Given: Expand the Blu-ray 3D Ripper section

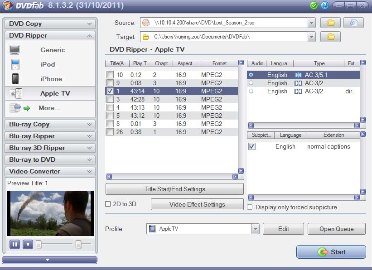Looking at the screenshot, I should [50, 148].
